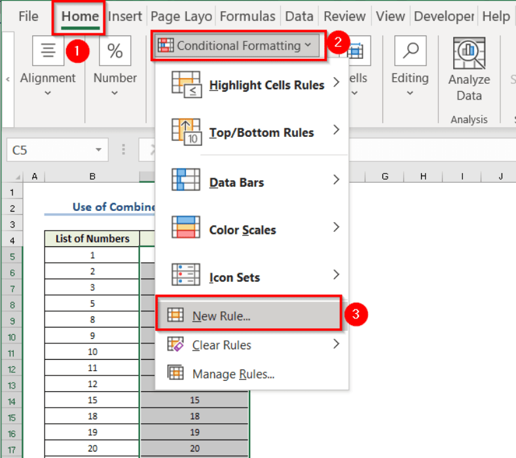Select row 14 header

click(12, 402)
